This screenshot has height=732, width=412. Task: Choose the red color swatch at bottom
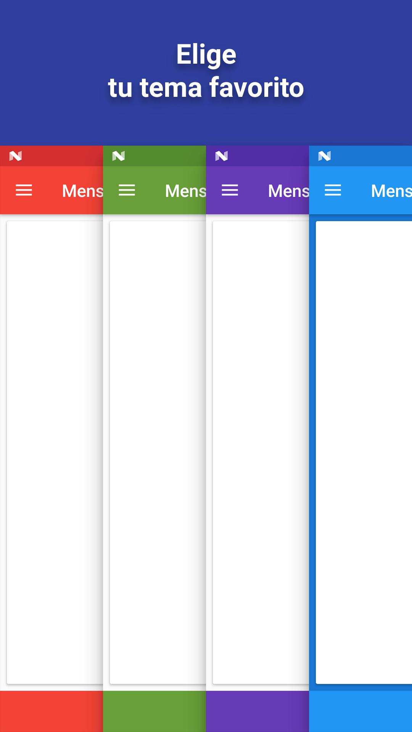coord(51,711)
